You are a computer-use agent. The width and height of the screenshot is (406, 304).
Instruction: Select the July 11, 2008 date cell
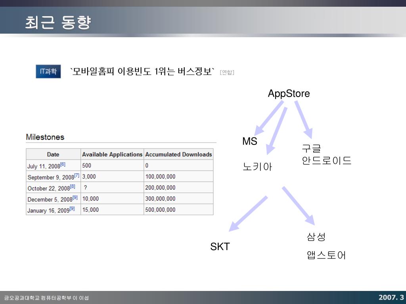(54, 165)
